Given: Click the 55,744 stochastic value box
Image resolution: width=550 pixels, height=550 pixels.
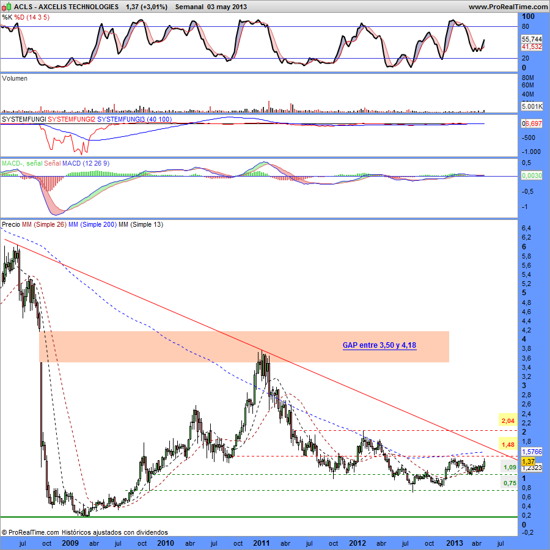Looking at the screenshot, I should point(532,39).
